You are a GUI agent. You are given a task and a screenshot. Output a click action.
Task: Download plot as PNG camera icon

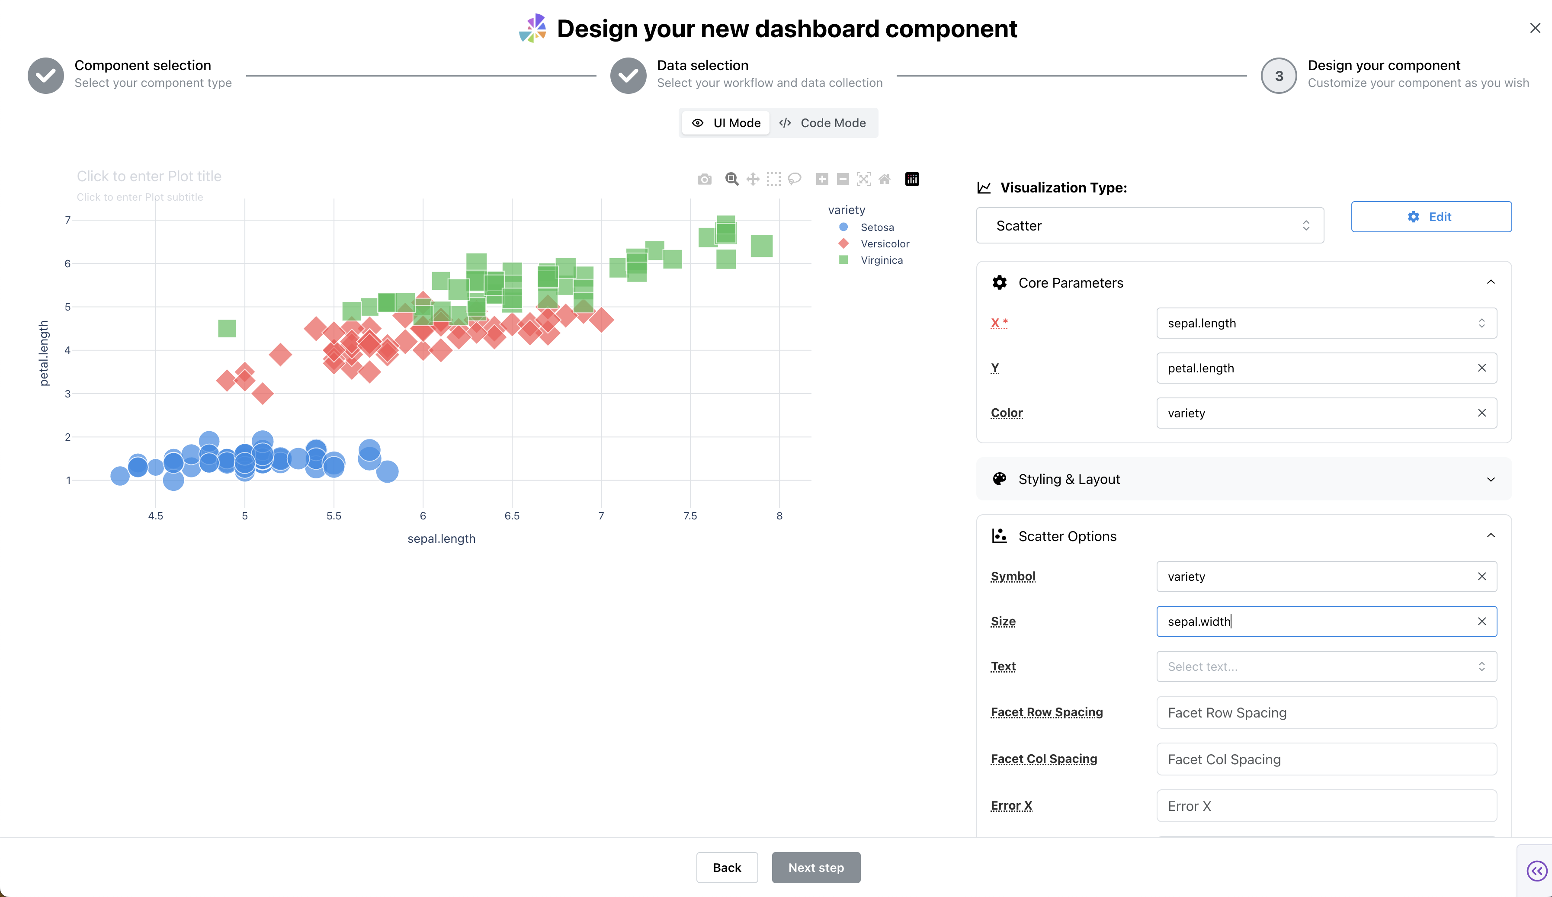click(705, 179)
